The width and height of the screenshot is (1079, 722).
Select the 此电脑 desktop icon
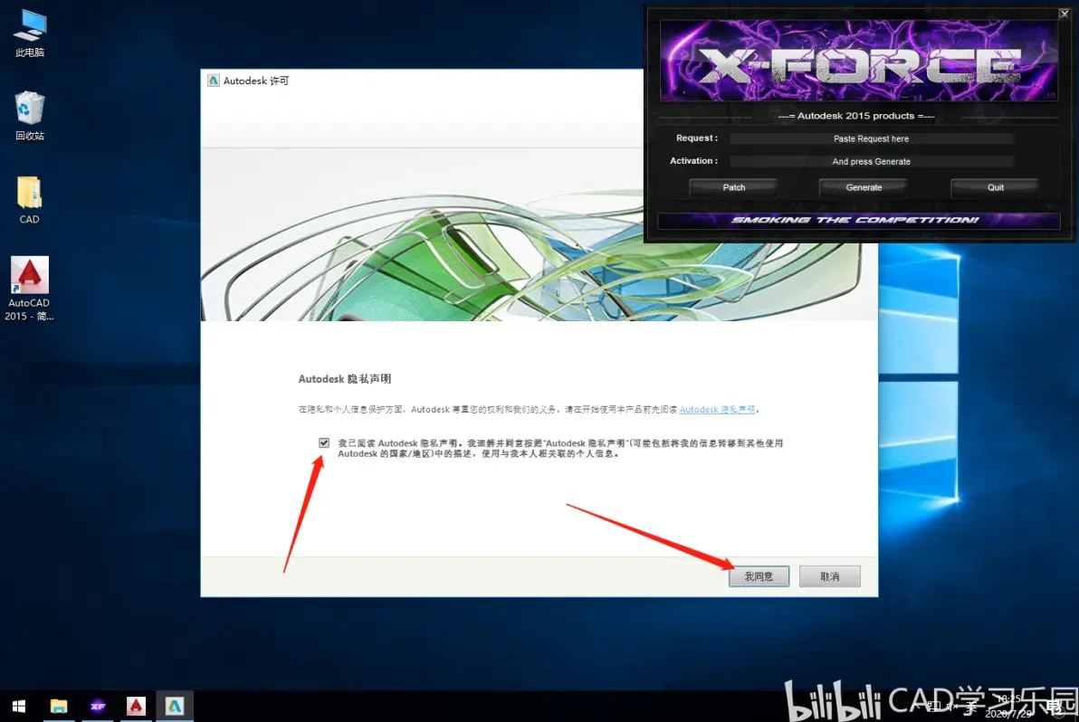(30, 33)
